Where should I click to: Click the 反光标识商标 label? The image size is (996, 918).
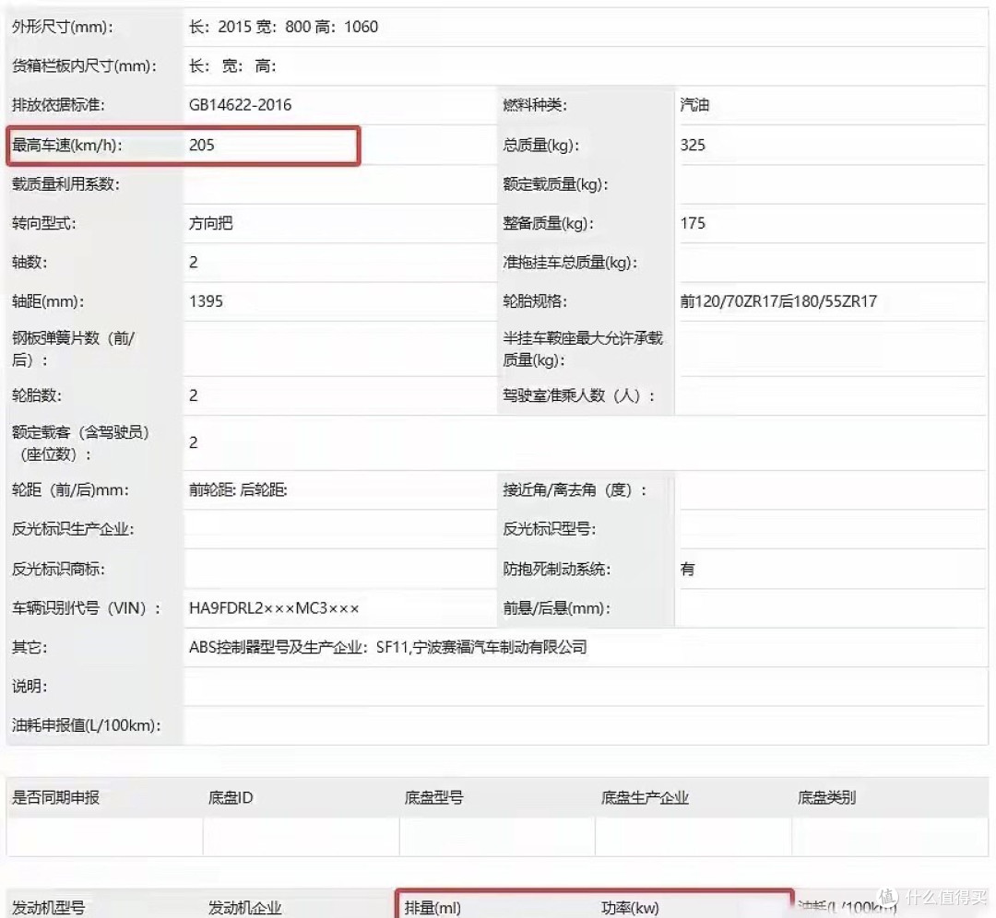pos(58,569)
